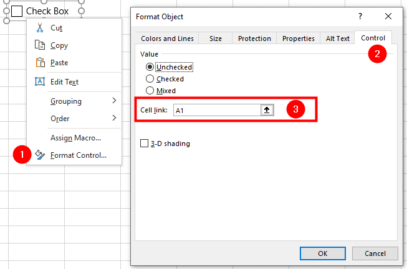Tick the Check Box control on sheet

(17, 11)
